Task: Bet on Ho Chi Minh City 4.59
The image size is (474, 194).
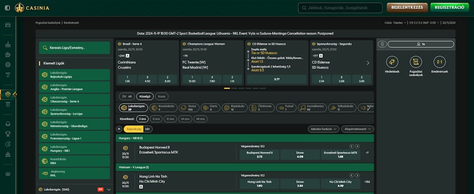Action: point(340,184)
